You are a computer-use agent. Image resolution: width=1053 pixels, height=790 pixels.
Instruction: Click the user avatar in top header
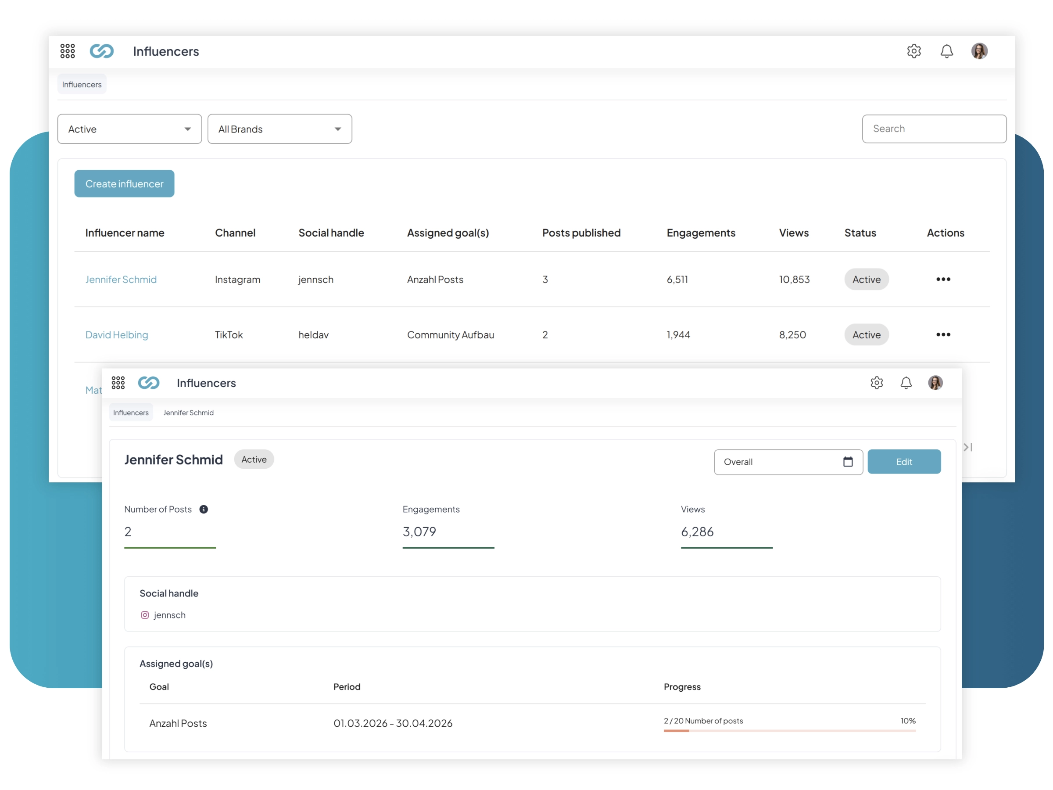979,51
